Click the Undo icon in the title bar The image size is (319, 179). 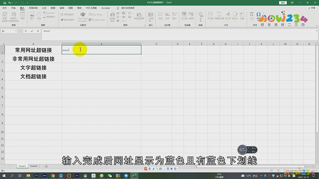pos(9,3)
